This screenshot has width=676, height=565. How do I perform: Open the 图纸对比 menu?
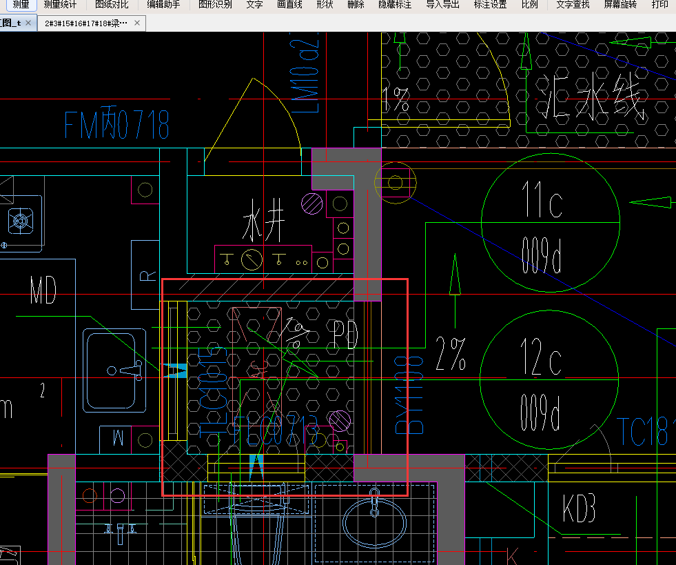pos(112,5)
